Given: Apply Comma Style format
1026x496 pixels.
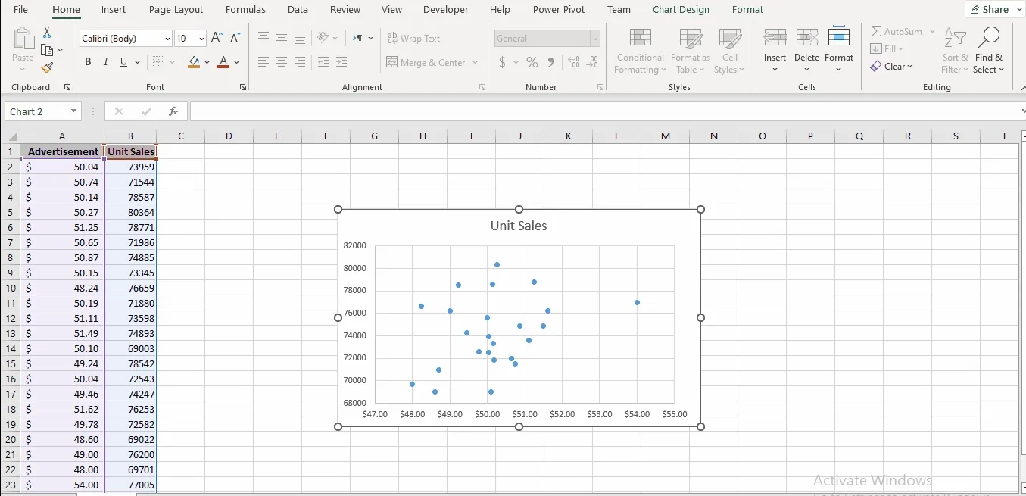Looking at the screenshot, I should pyautogui.click(x=550, y=62).
